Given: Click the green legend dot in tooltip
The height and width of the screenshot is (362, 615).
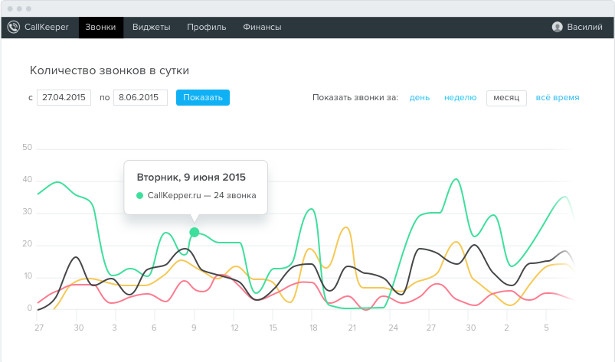Looking at the screenshot, I should [x=140, y=195].
